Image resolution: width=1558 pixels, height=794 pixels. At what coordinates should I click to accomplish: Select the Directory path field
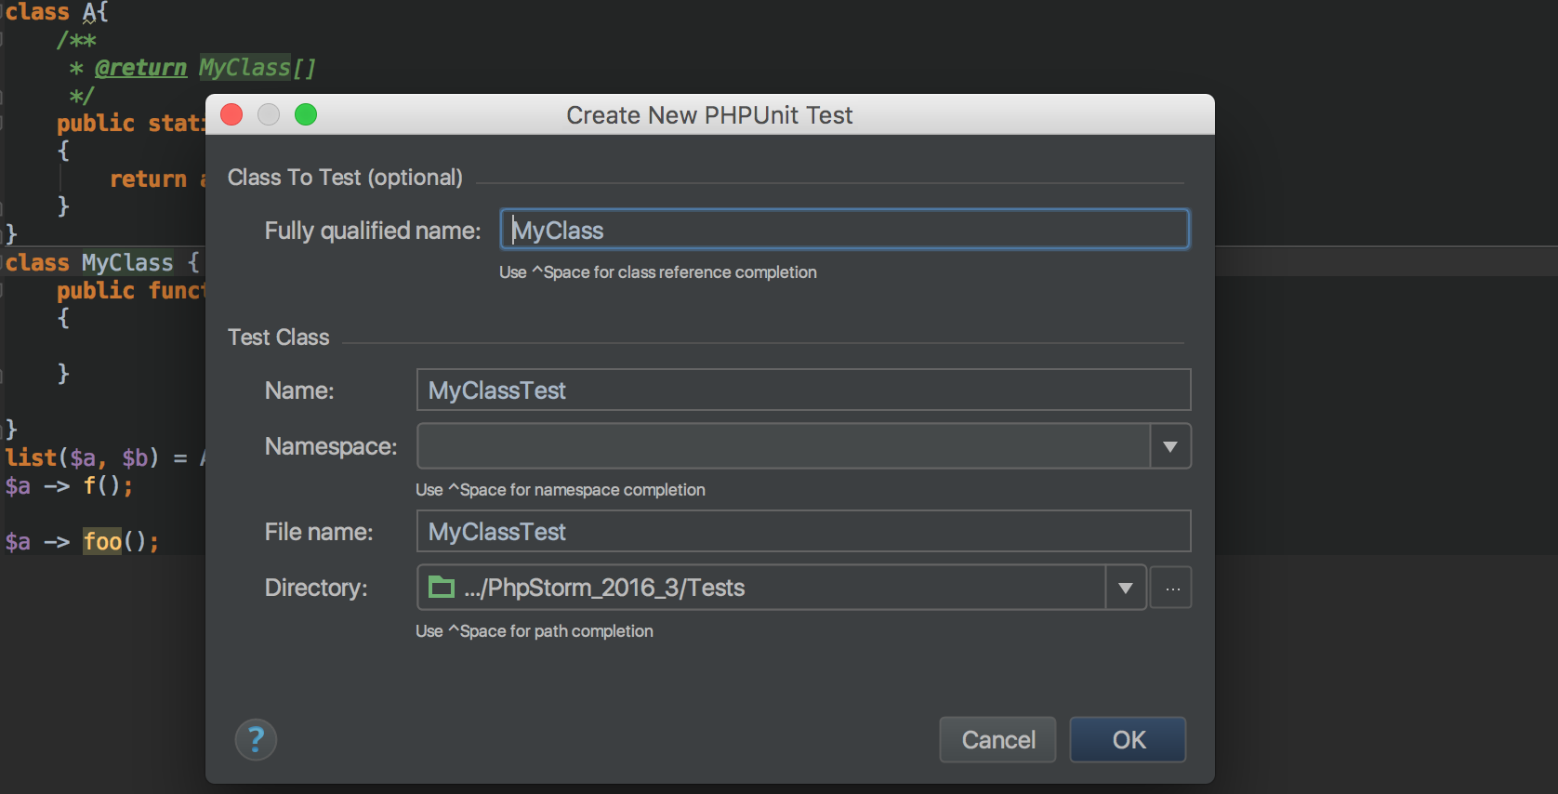[x=761, y=588]
